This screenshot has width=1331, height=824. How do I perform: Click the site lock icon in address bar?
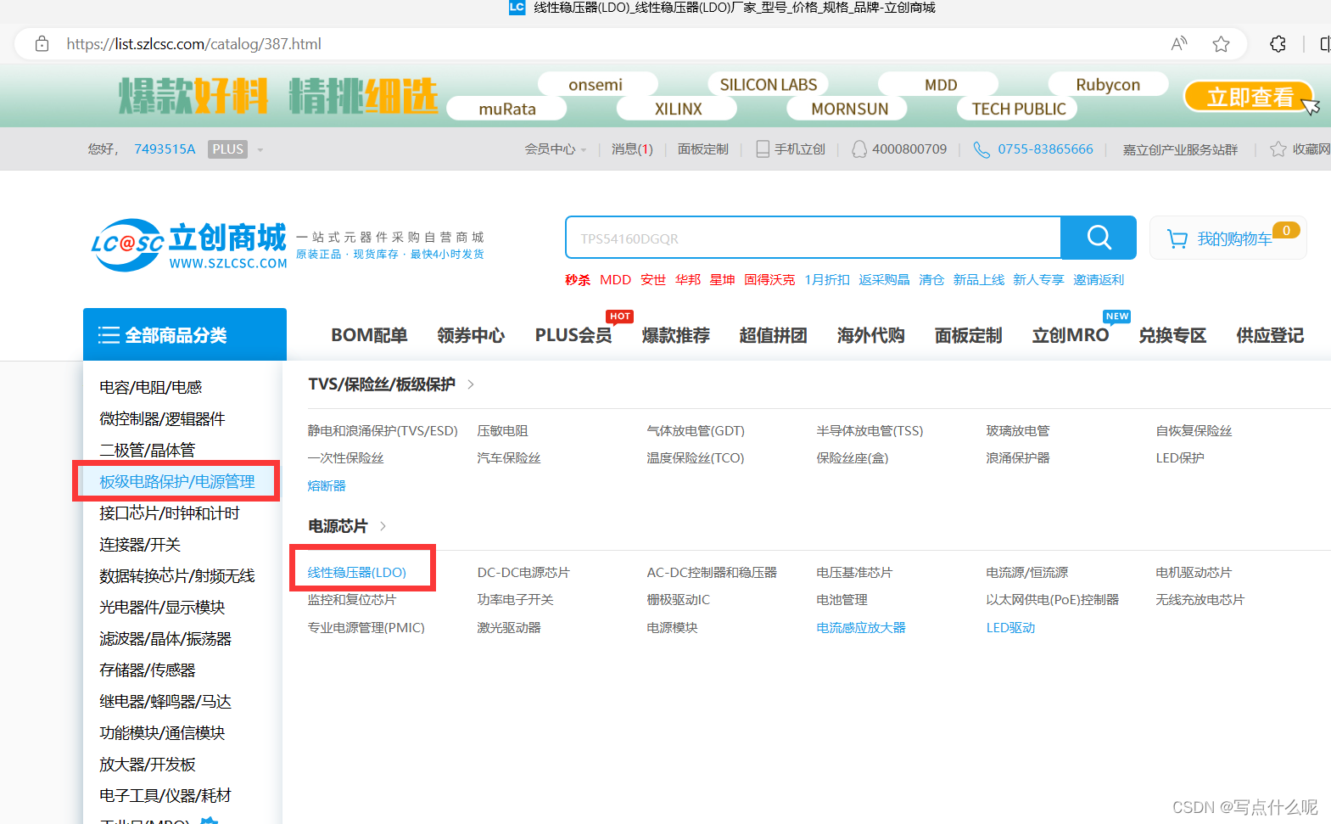pyautogui.click(x=42, y=44)
